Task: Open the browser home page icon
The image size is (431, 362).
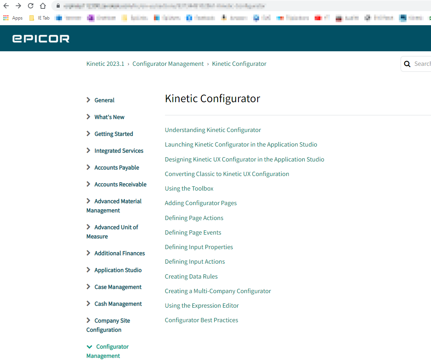Action: pos(43,6)
